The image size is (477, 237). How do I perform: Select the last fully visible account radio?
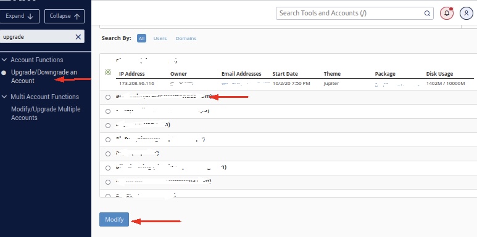(108, 182)
